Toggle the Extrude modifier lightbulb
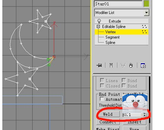 99,21
